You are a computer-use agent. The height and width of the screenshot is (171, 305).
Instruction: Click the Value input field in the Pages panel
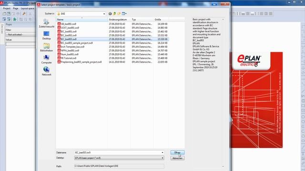(20, 44)
